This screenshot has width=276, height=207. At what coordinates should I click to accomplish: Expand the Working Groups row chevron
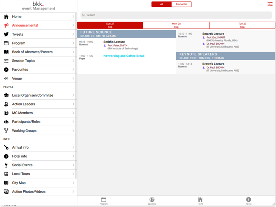[73, 131]
